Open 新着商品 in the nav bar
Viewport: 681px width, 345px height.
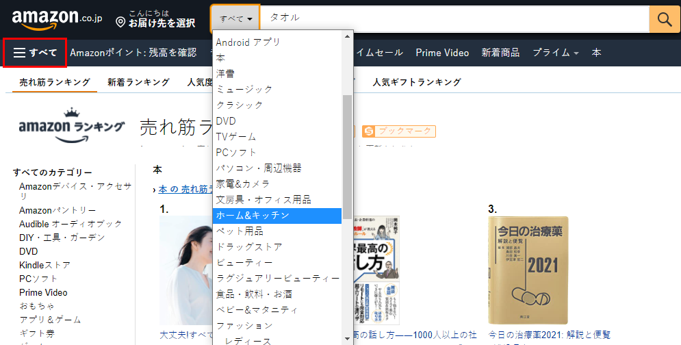[x=500, y=53]
